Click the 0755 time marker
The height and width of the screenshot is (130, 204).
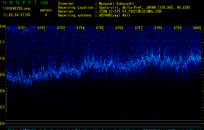pyautogui.click(x=100, y=28)
